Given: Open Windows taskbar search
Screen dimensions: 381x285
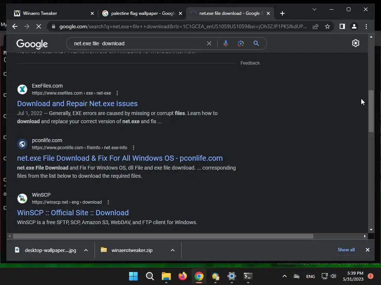Looking at the screenshot, I should click(150, 276).
